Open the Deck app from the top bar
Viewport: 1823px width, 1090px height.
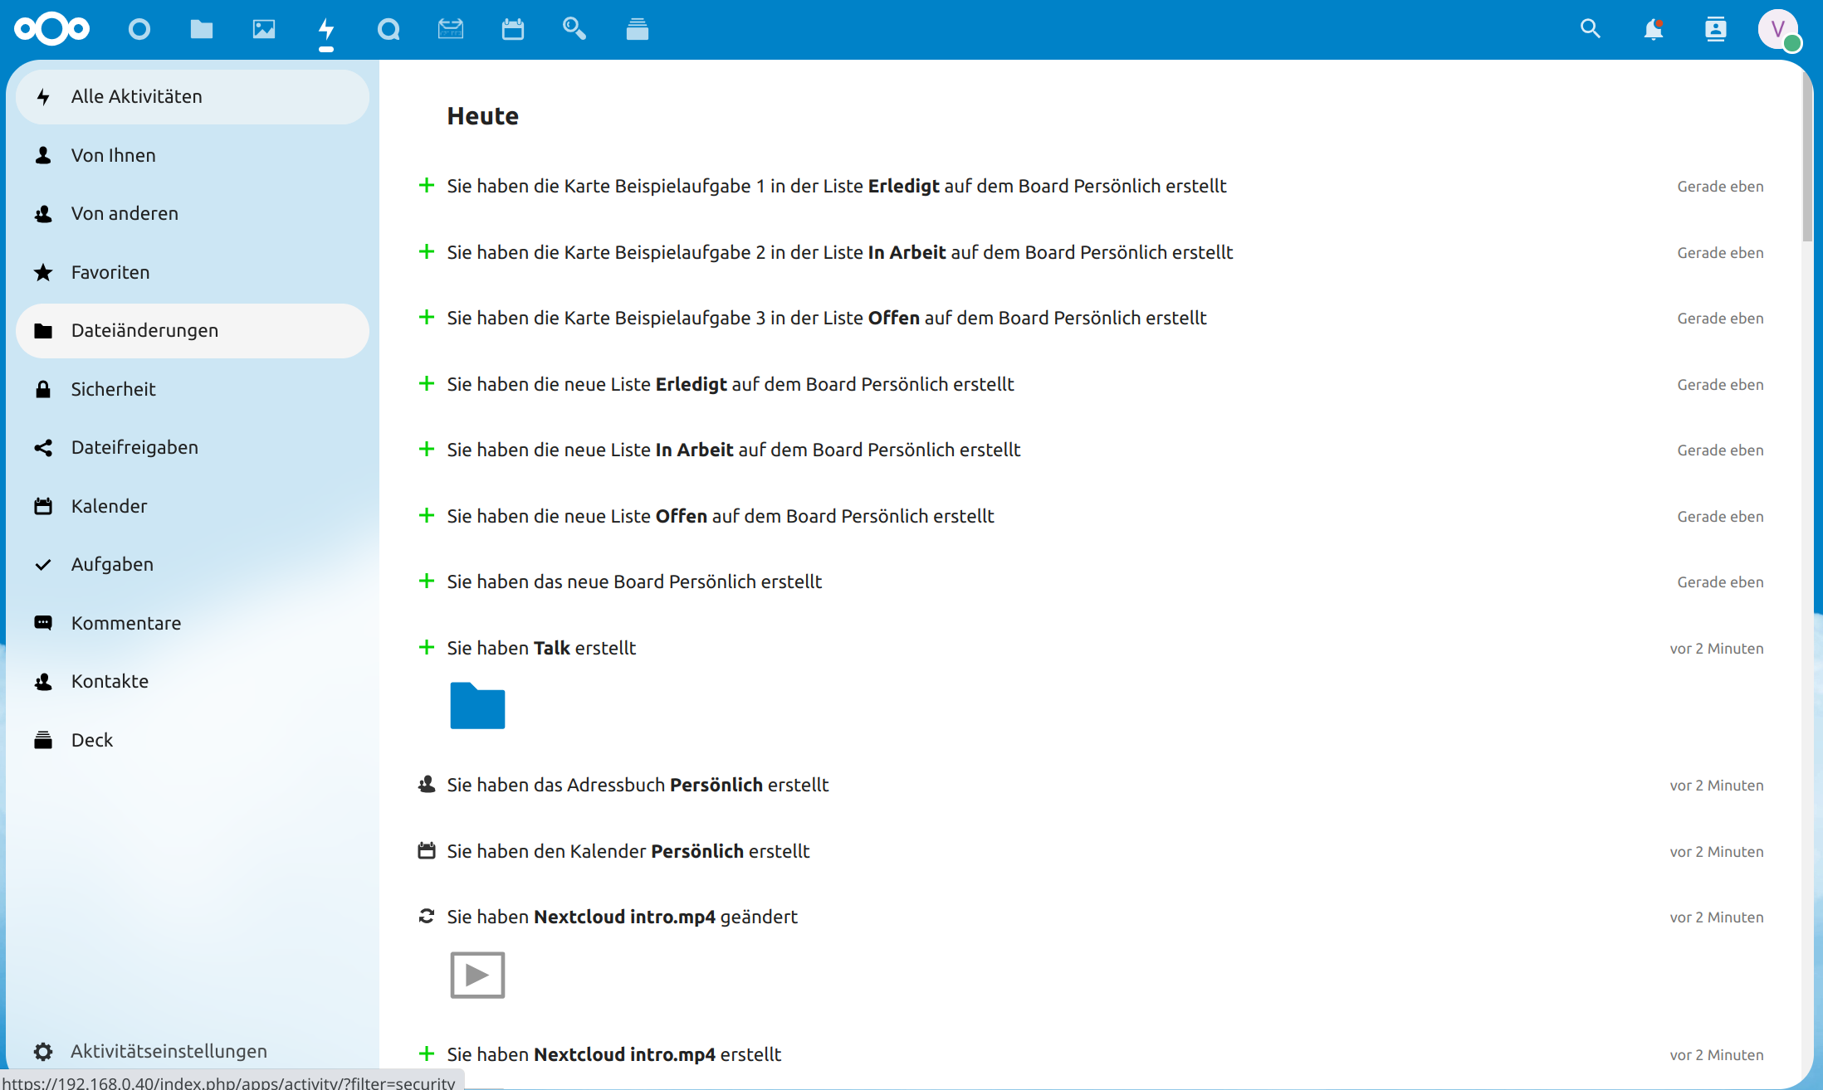point(638,29)
